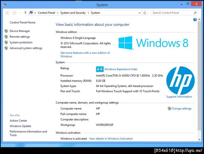The height and width of the screenshot is (154, 204).
Task: Maximize the System window
Action: pyautogui.click(x=188, y=4)
